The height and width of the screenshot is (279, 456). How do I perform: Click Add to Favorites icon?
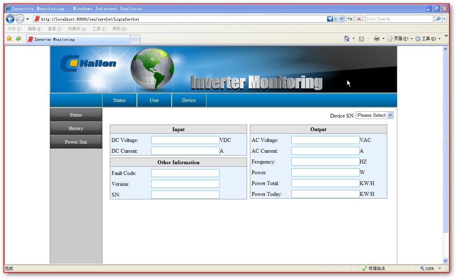point(18,39)
